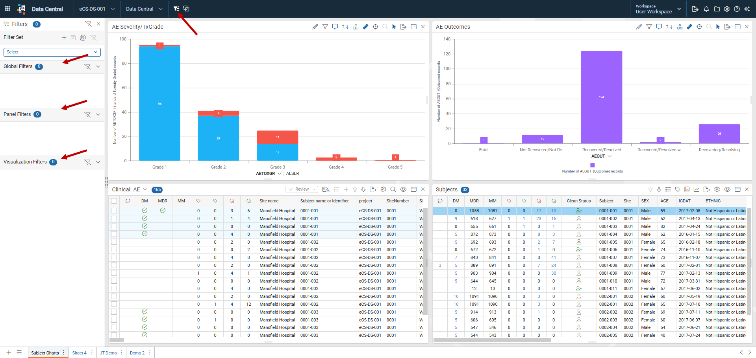Click the purple AEOUT legend swatch
The width and height of the screenshot is (756, 358).
[593, 165]
